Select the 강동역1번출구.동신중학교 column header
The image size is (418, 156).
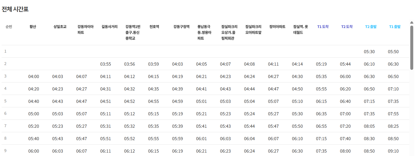[133, 33]
